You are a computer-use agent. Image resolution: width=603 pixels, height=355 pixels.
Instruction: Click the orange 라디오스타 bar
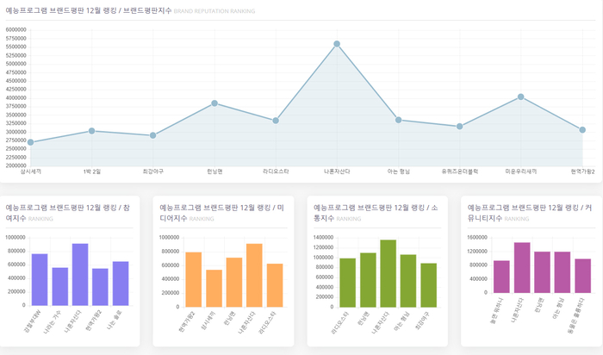pos(275,285)
